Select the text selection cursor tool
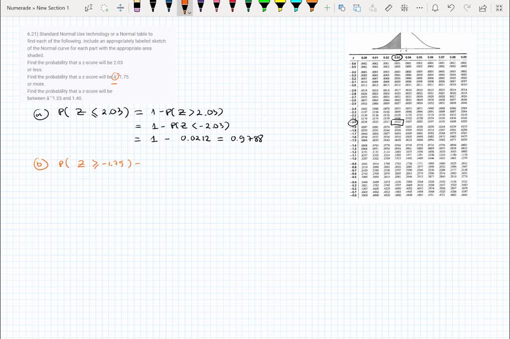Viewport: 510px width, 339px height. pyautogui.click(x=88, y=8)
